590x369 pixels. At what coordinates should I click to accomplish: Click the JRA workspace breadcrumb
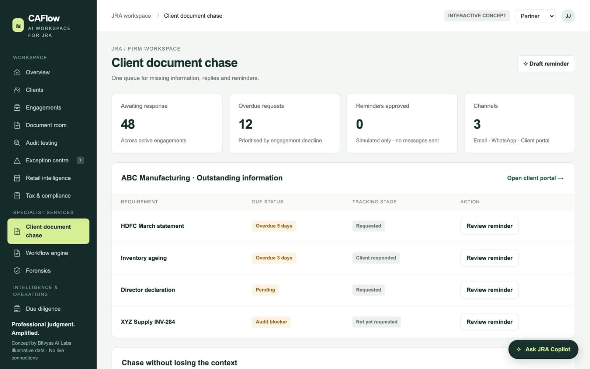pos(131,16)
